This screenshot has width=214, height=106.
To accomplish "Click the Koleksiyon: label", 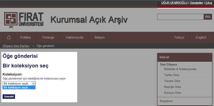I will (12, 74).
